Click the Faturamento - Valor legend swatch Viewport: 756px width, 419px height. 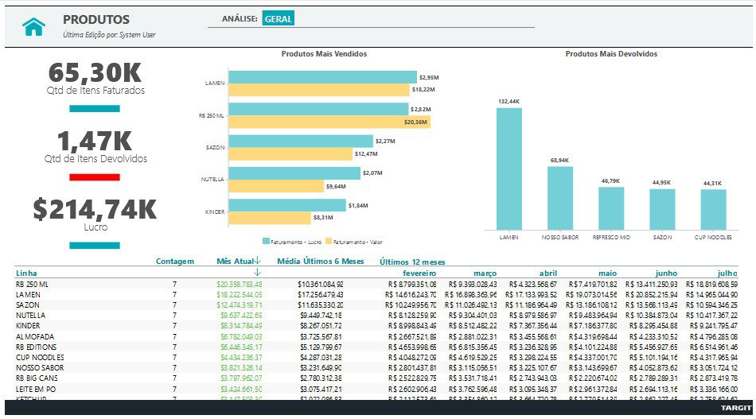coord(329,241)
